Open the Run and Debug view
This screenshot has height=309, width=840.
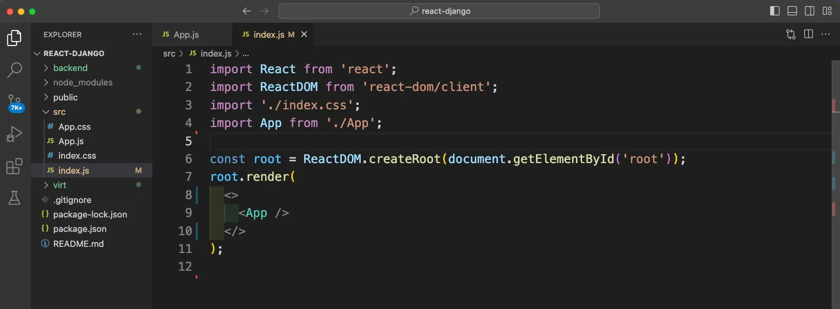point(14,134)
